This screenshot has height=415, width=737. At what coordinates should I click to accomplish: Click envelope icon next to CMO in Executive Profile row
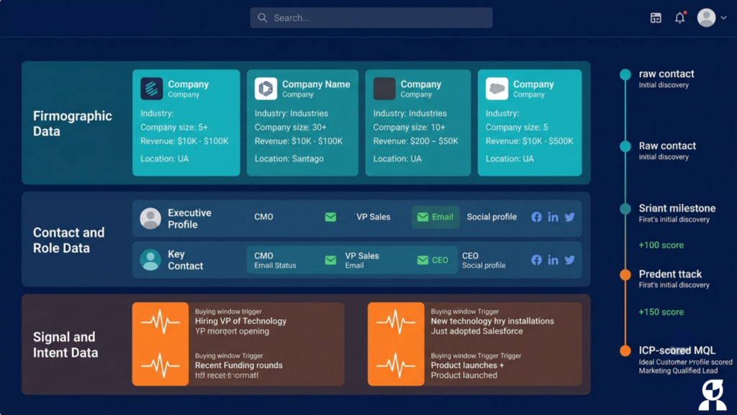point(330,217)
